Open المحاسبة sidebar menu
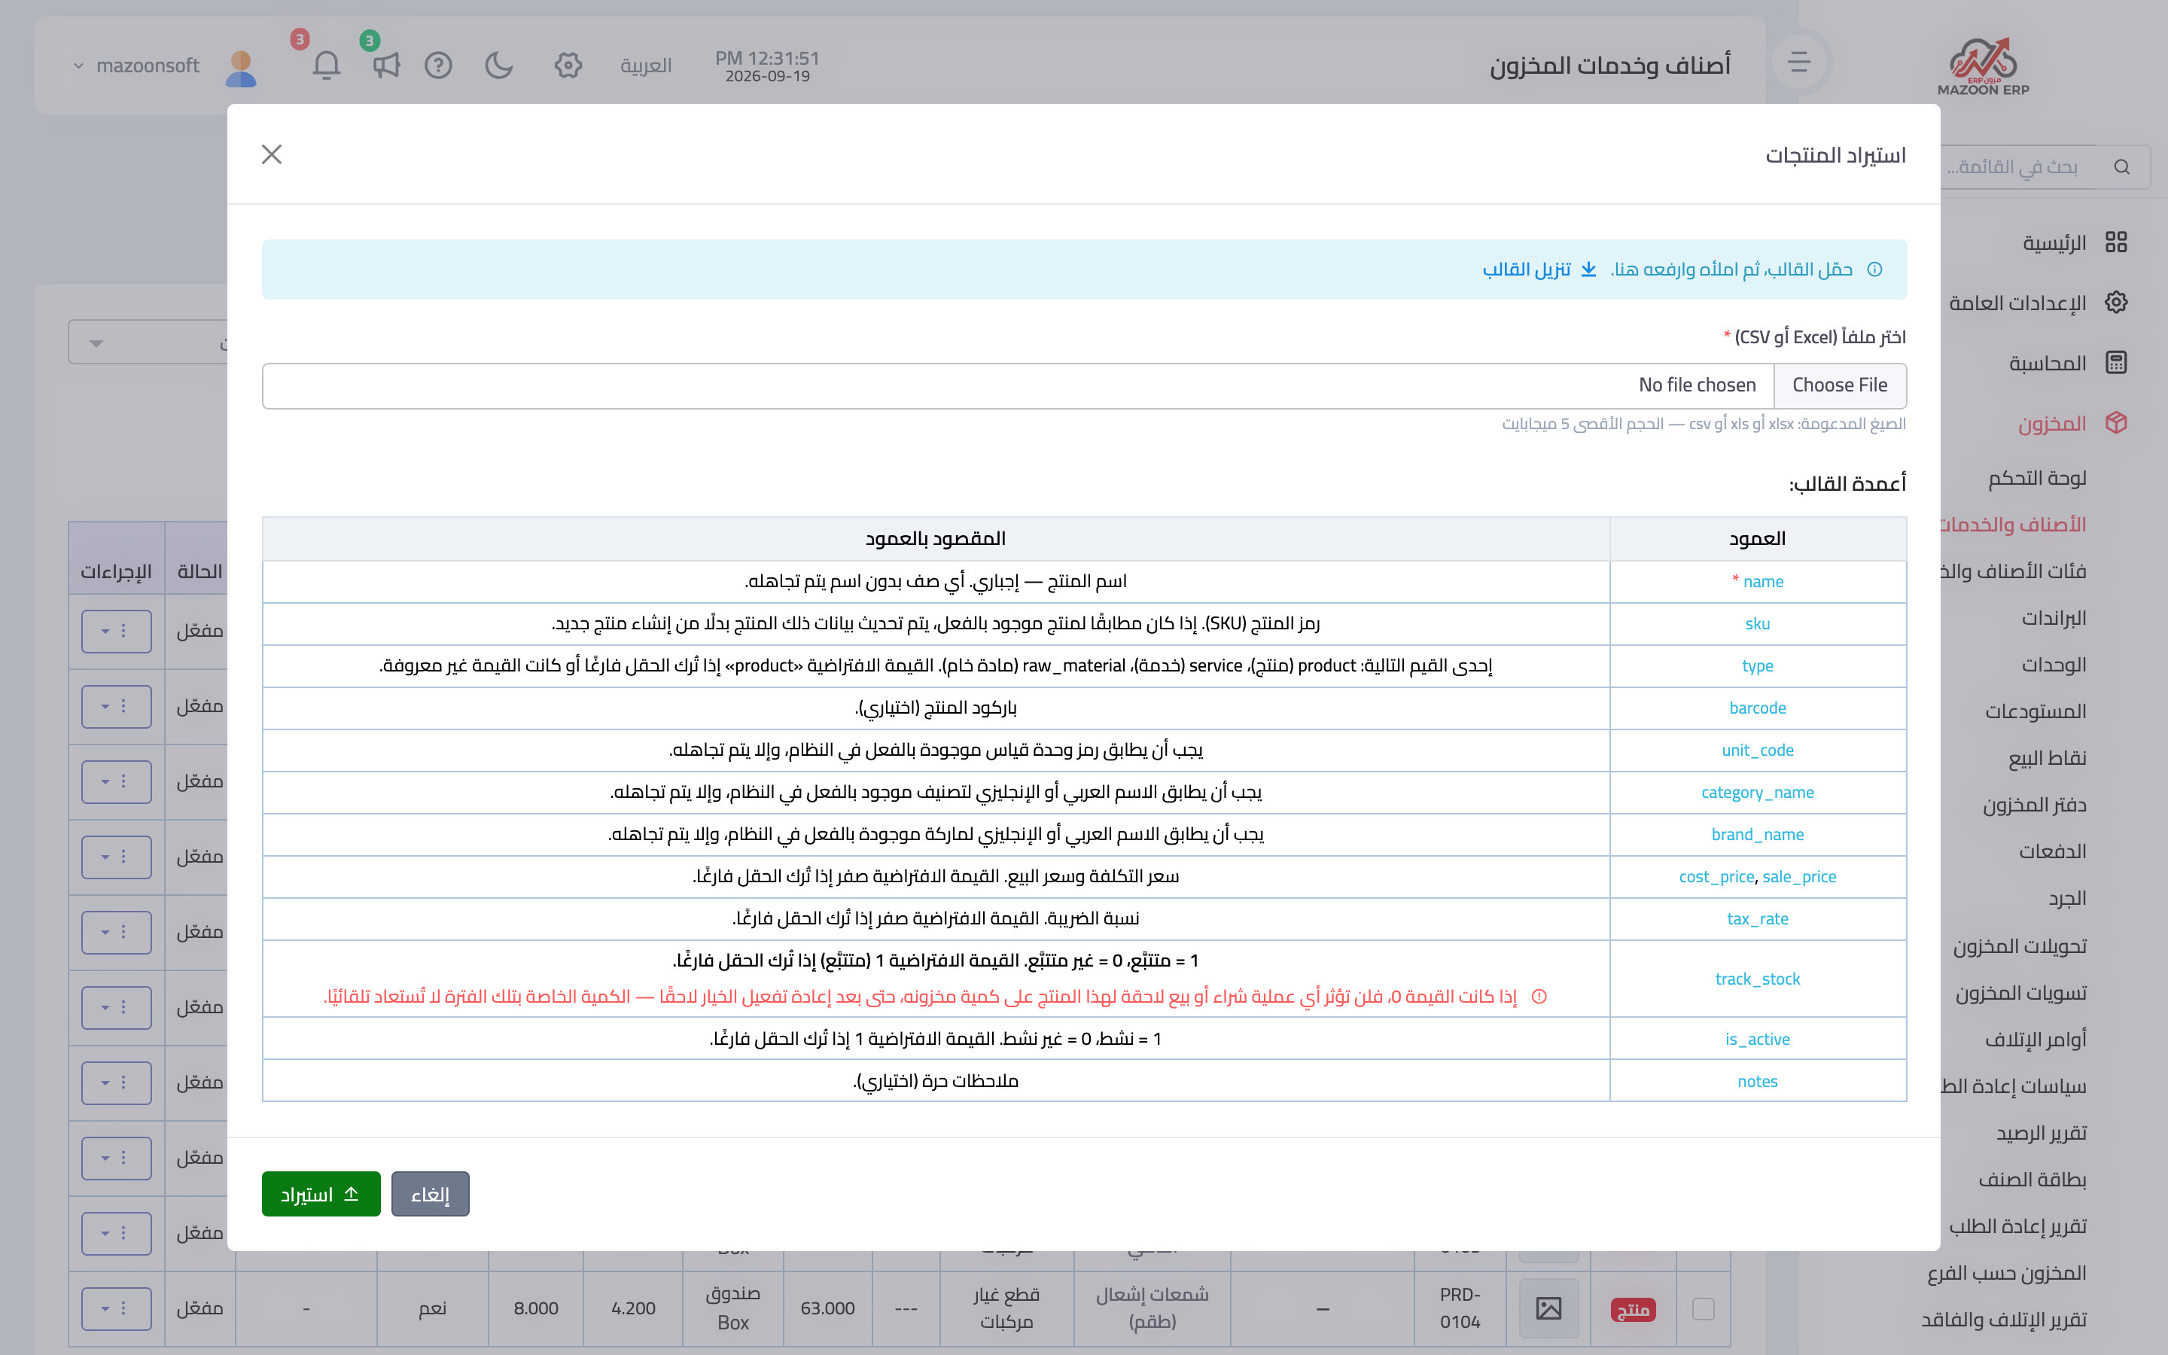 [x=2048, y=363]
